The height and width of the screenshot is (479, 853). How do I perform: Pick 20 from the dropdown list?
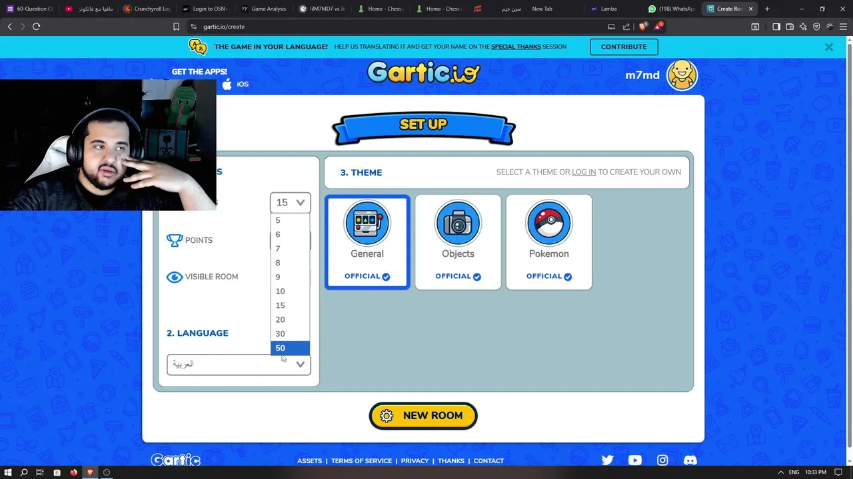[290, 319]
